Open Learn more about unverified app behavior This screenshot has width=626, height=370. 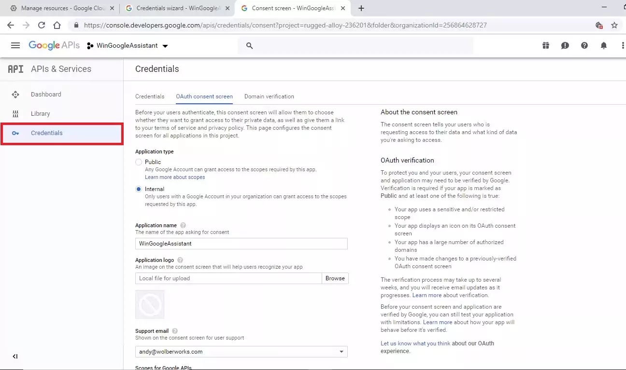(x=438, y=322)
